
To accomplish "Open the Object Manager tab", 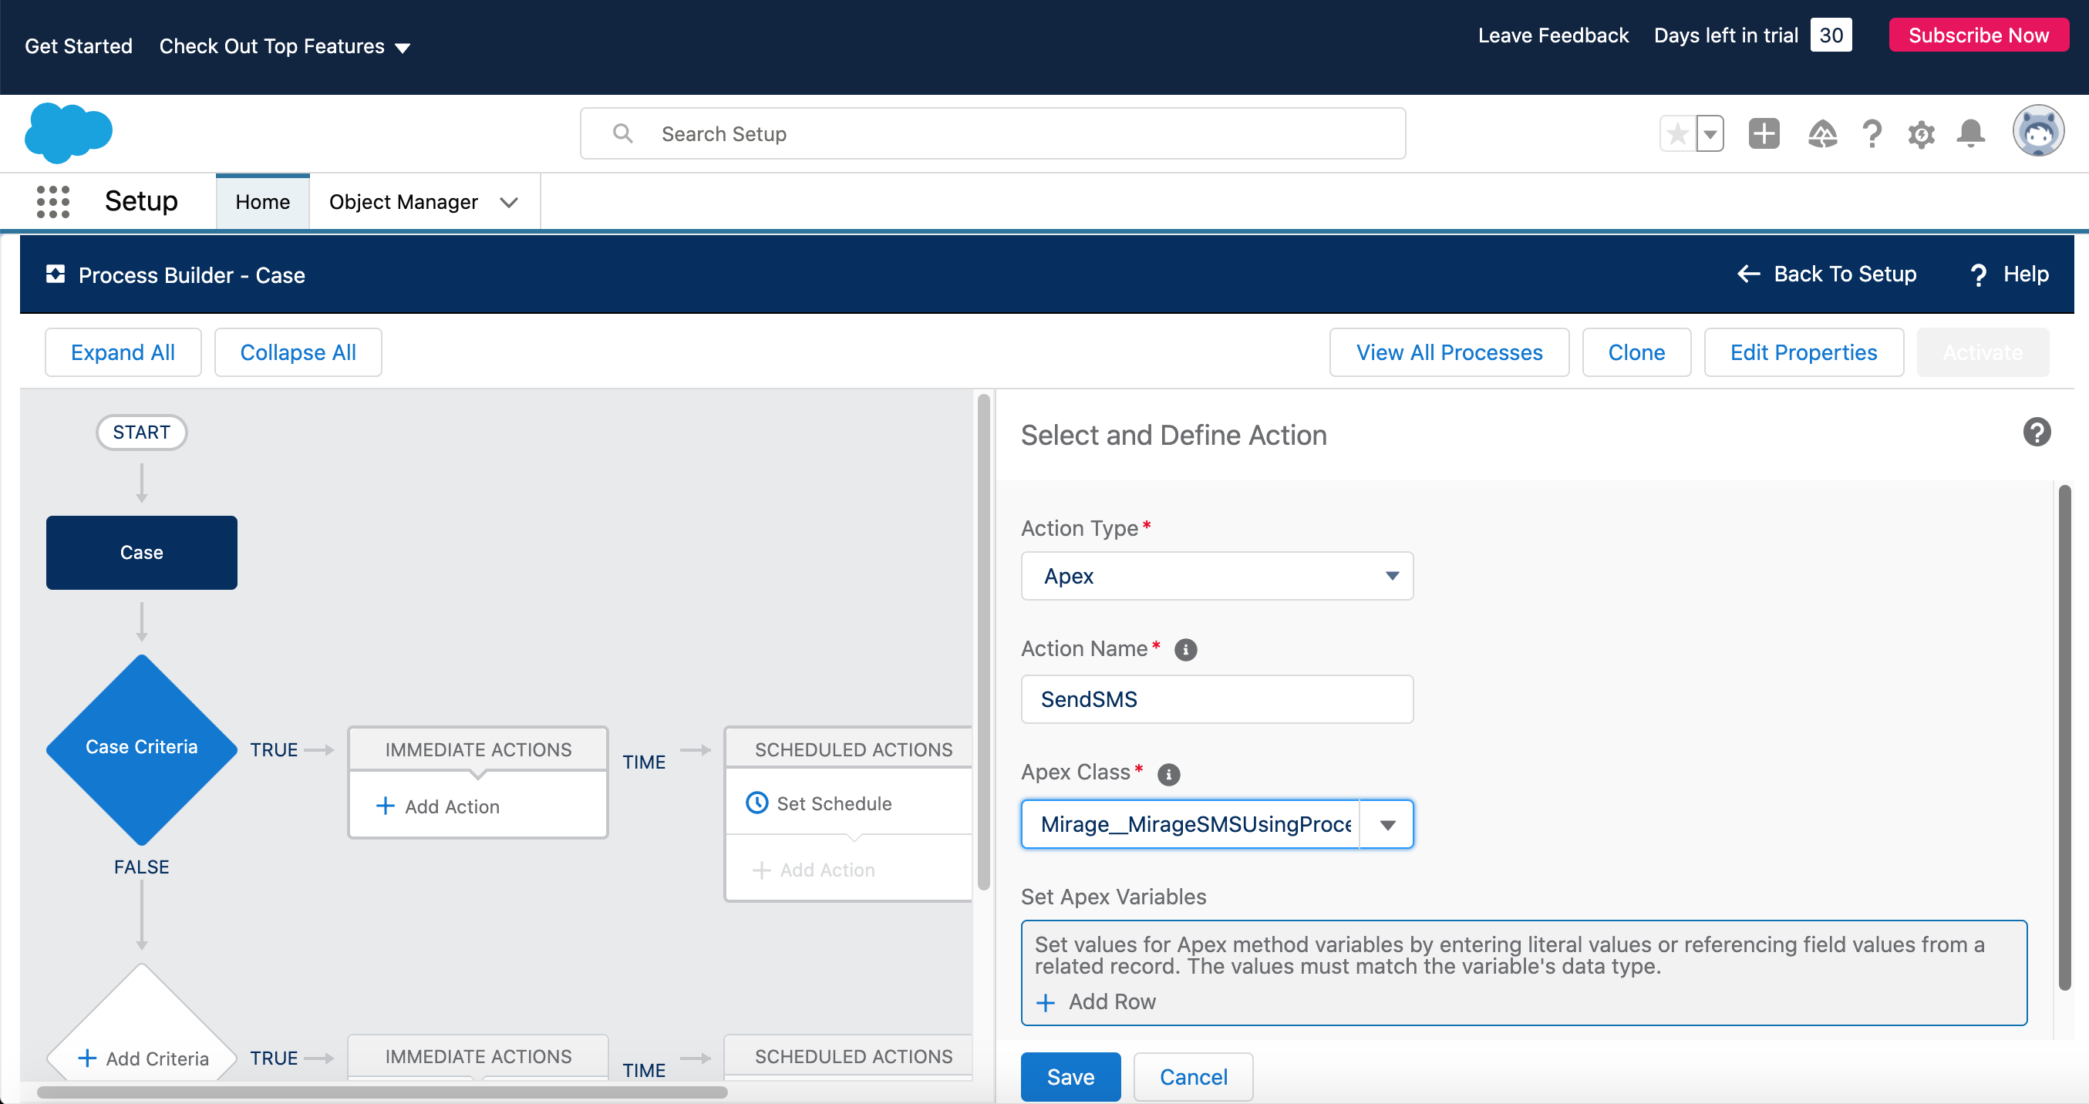I will click(x=404, y=202).
